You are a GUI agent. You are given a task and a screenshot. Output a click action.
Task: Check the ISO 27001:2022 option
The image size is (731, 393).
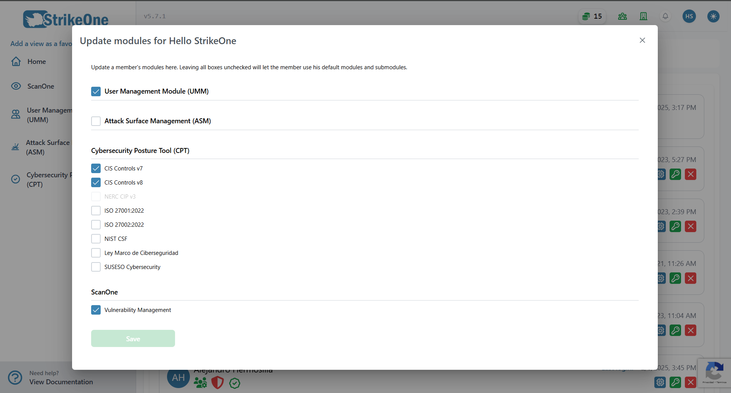[96, 210]
